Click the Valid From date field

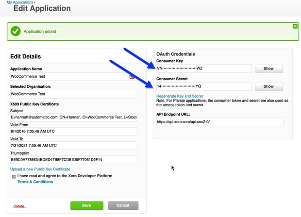click(74, 132)
